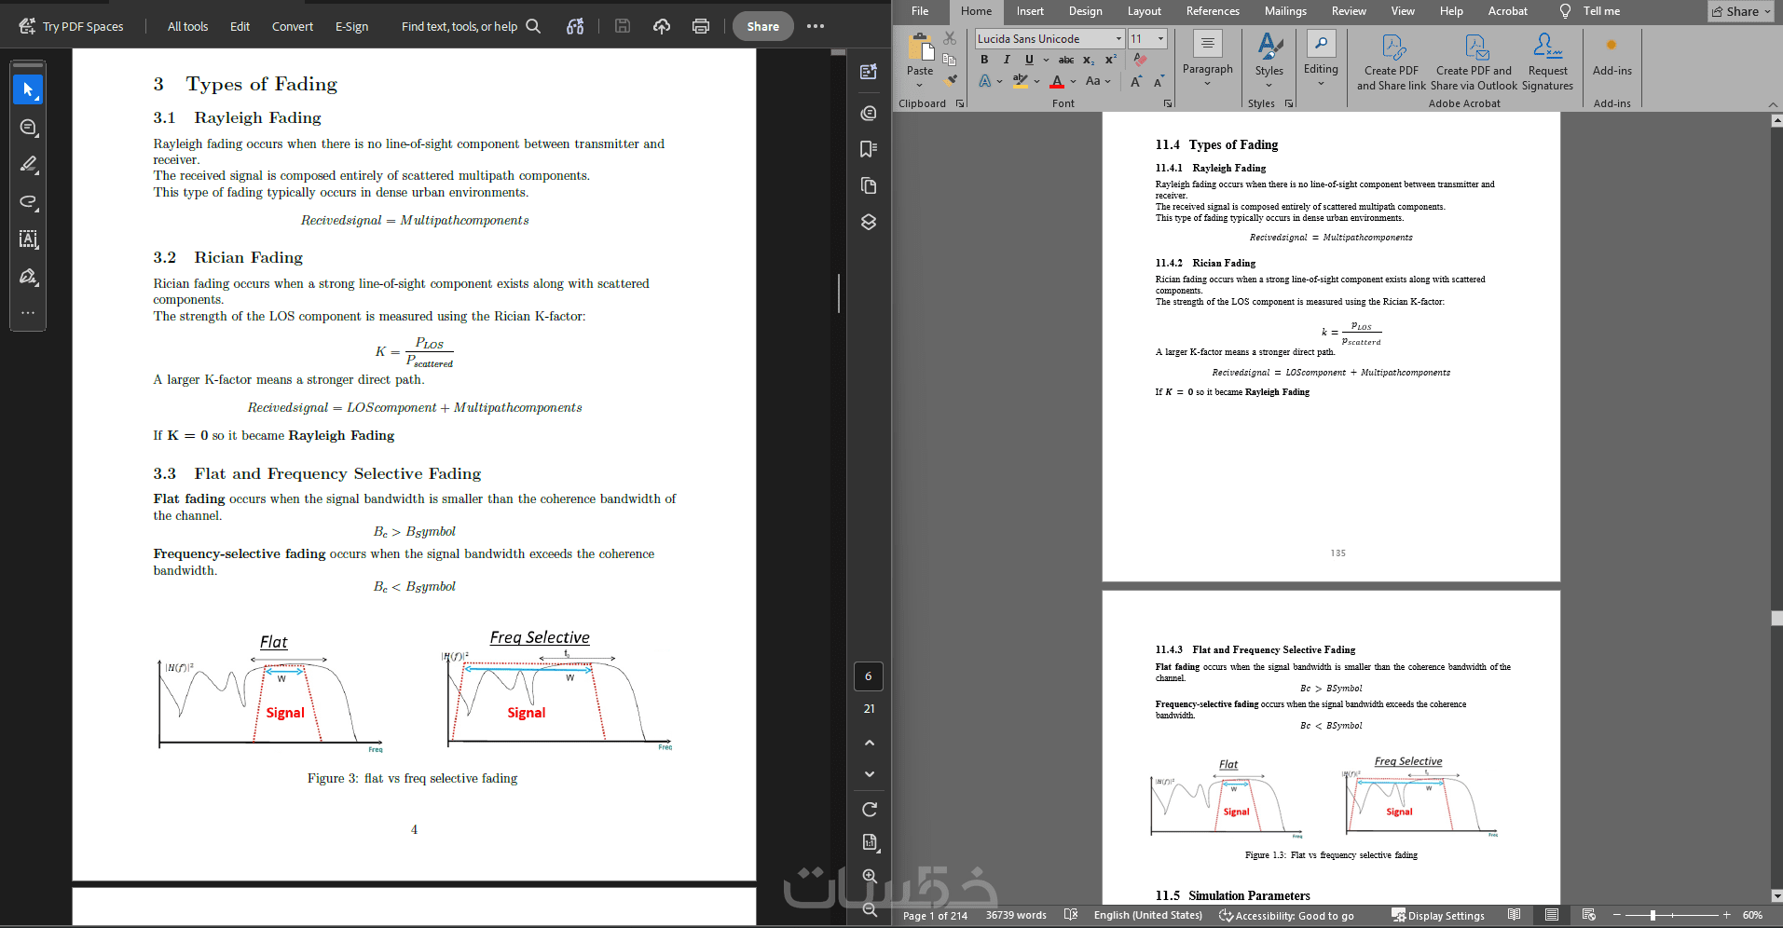Viewport: 1783px width, 928px height.
Task: Click Accessibility: Good to go status
Action: (1286, 915)
